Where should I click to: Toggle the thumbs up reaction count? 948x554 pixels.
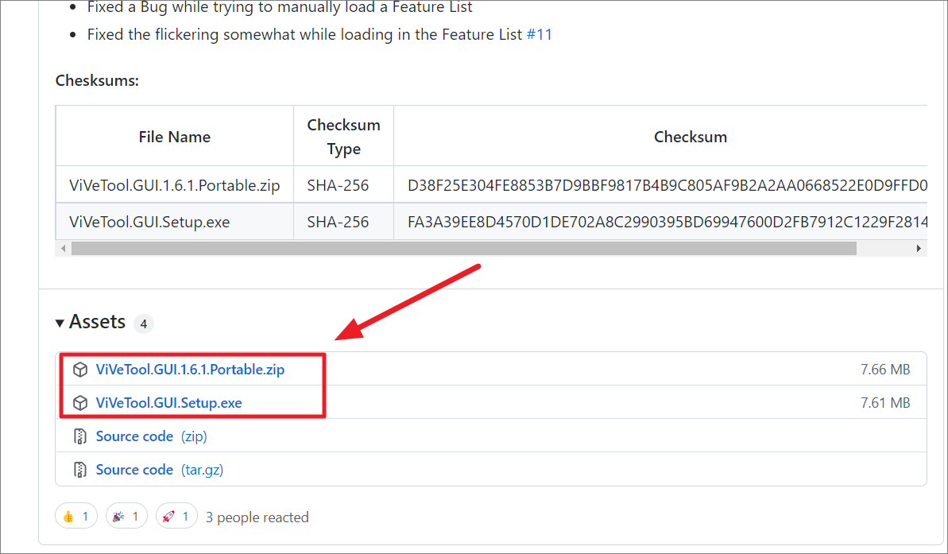click(75, 515)
